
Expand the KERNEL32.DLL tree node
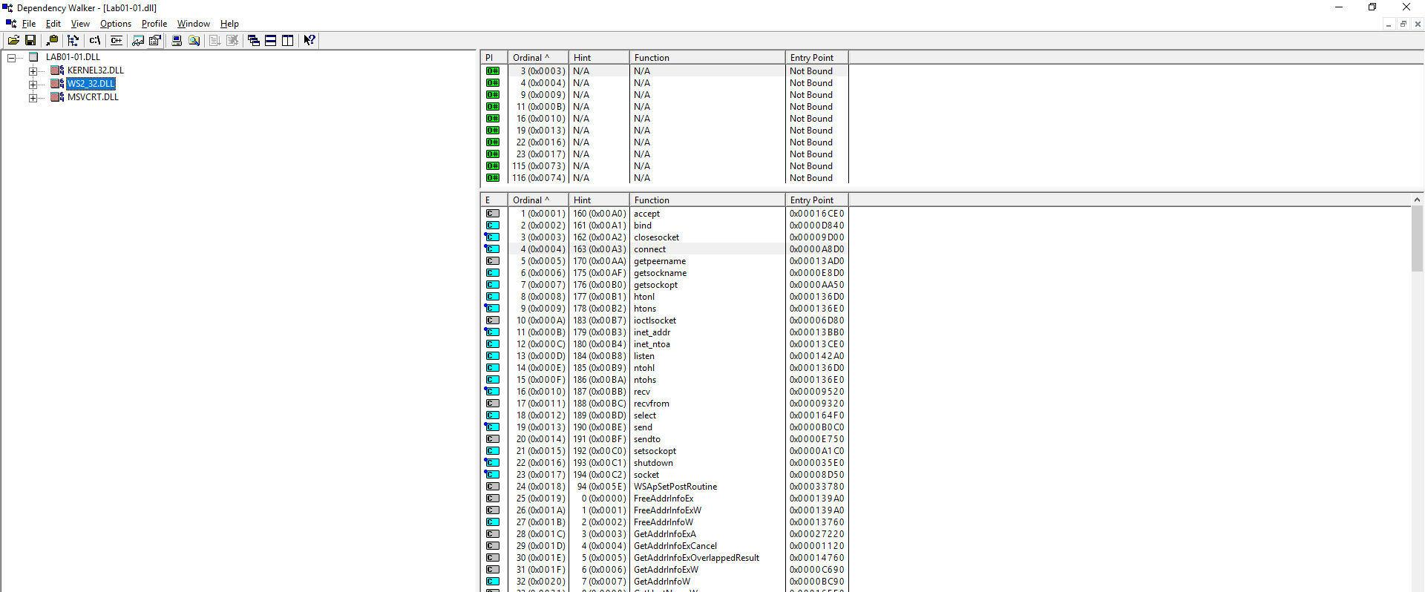33,71
